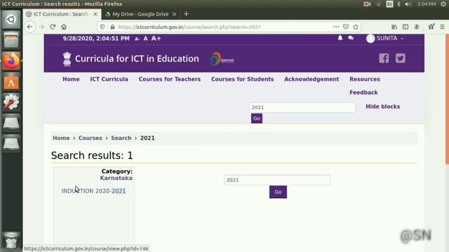Open messages chat bubble icon
449x252 pixels.
[351, 38]
